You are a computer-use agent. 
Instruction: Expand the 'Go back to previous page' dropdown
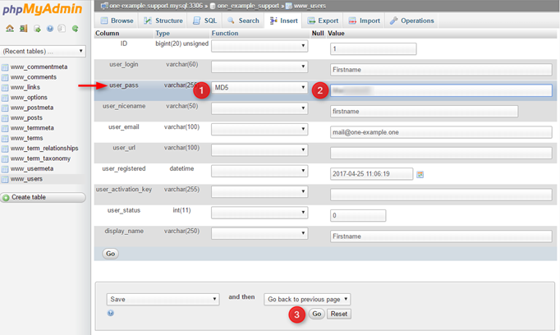pos(307,300)
